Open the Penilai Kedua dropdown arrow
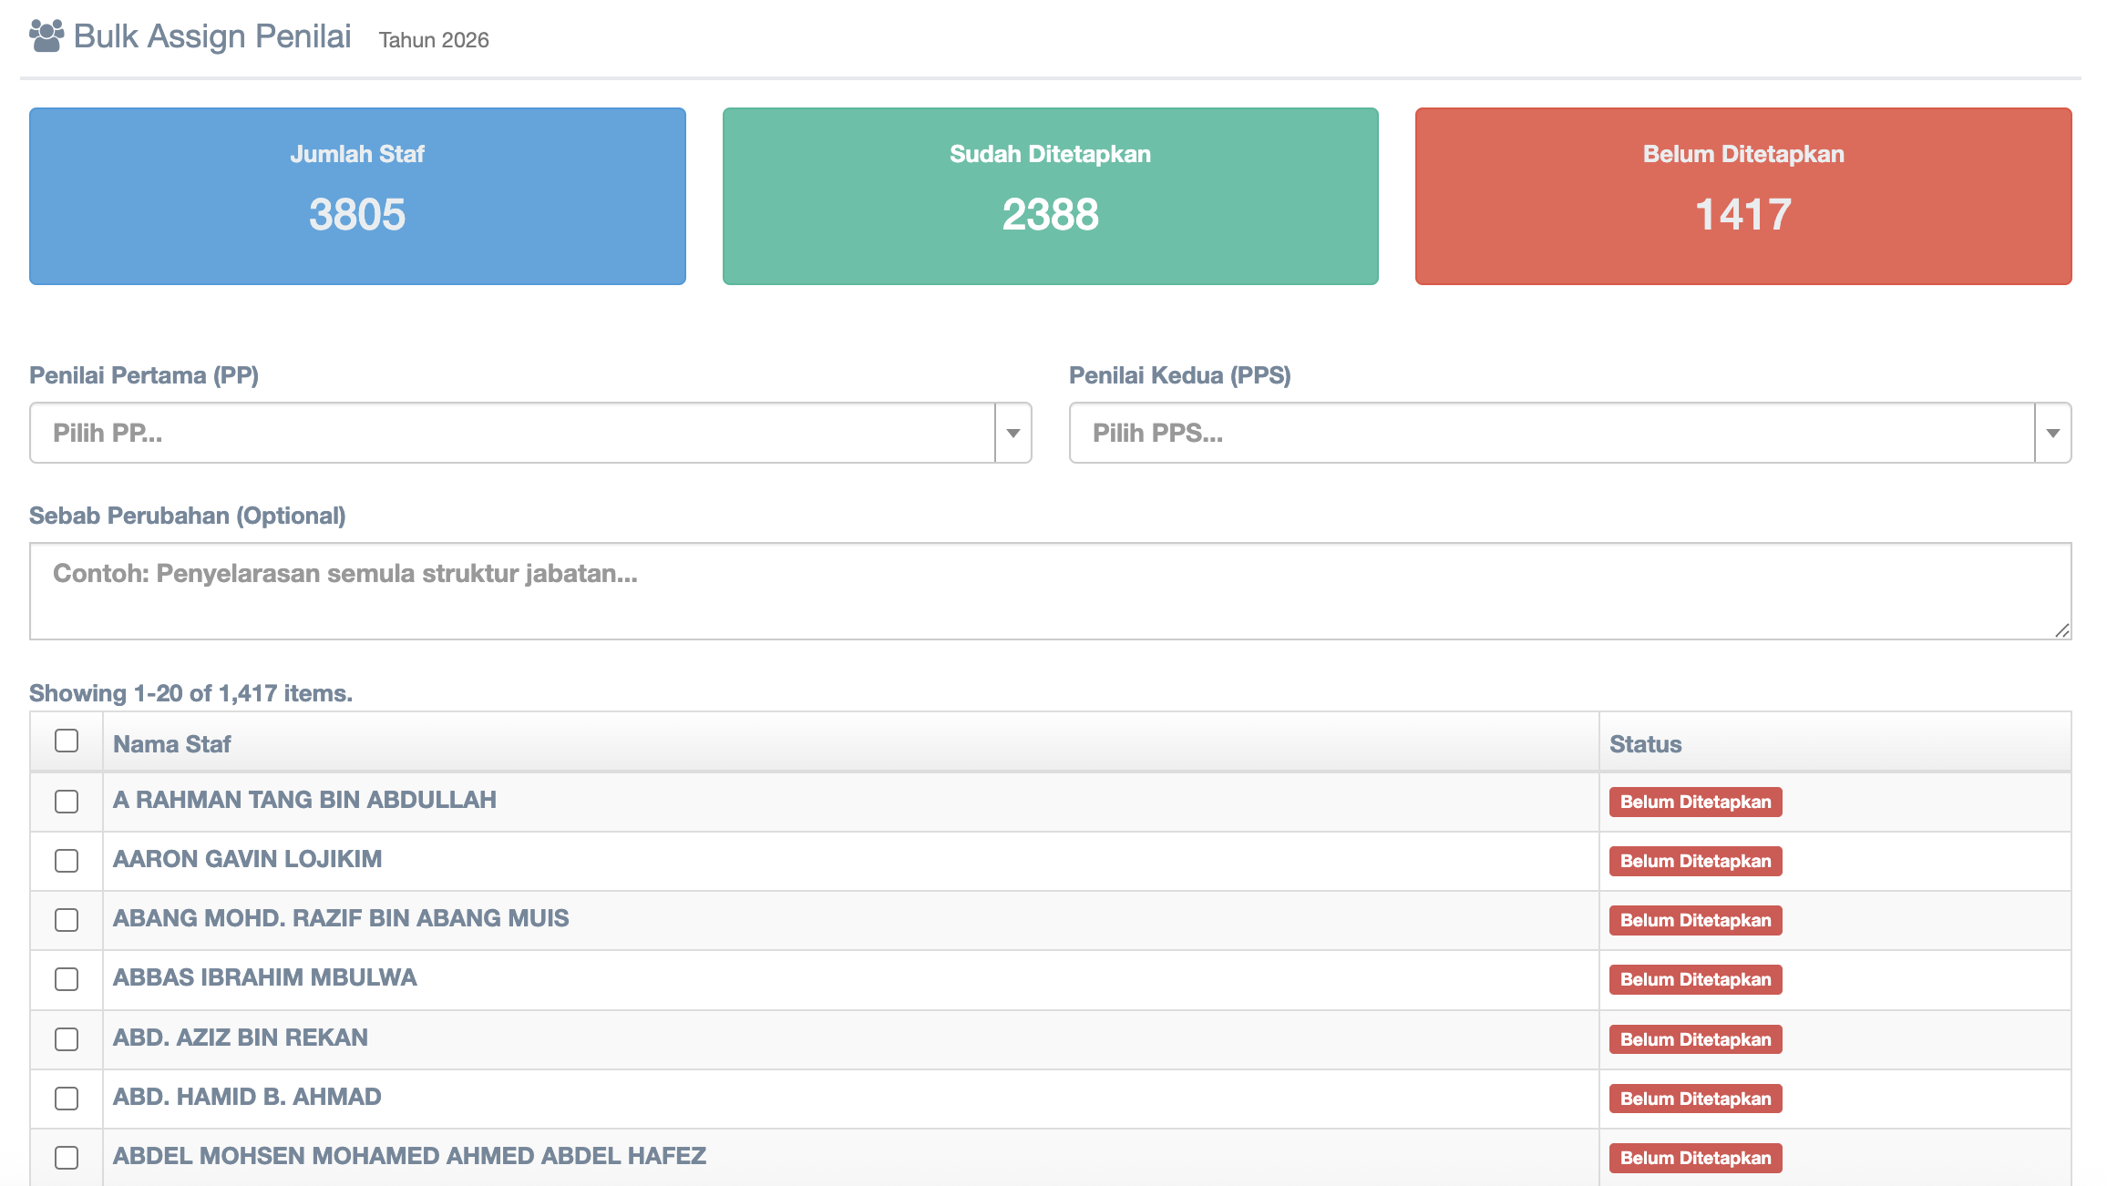 coord(2052,434)
